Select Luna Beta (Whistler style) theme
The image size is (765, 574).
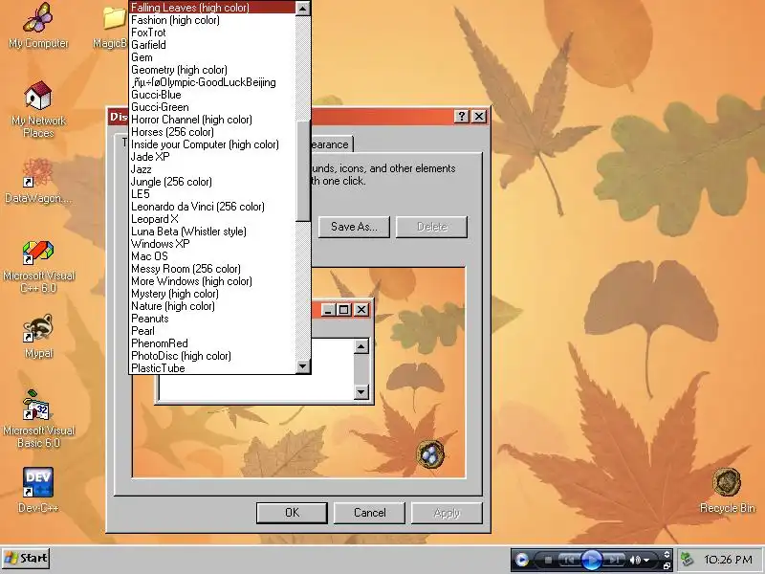(x=212, y=232)
